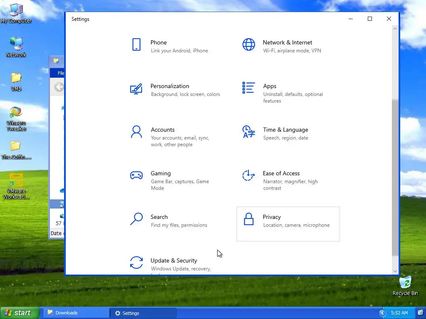The height and width of the screenshot is (319, 426).
Task: Click 'Find my files, permissions' description
Action: [x=179, y=225]
